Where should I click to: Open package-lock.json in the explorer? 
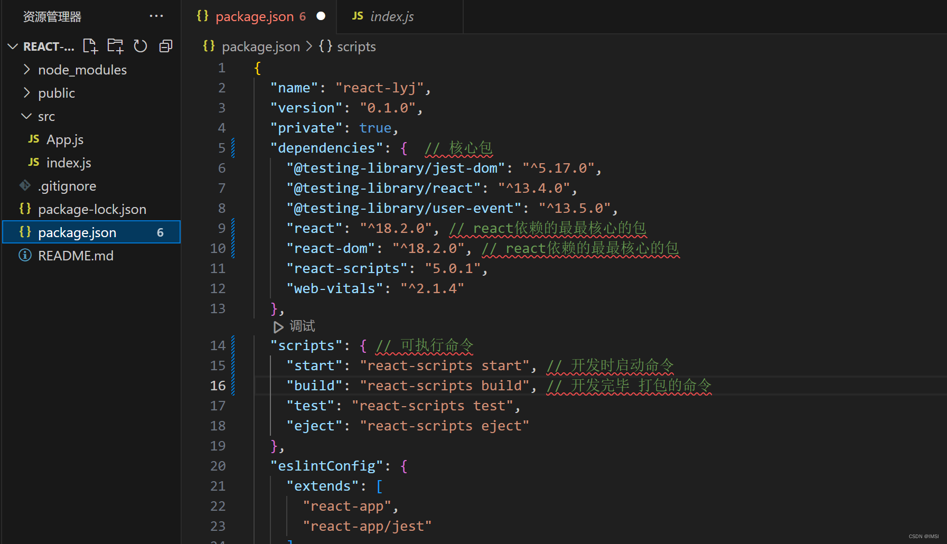click(x=92, y=209)
